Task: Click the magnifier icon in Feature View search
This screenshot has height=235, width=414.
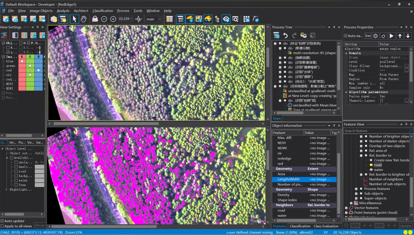Action: click(x=411, y=131)
